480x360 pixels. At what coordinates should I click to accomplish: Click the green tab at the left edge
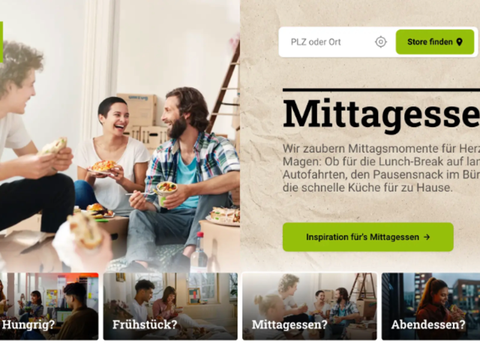tap(1, 42)
